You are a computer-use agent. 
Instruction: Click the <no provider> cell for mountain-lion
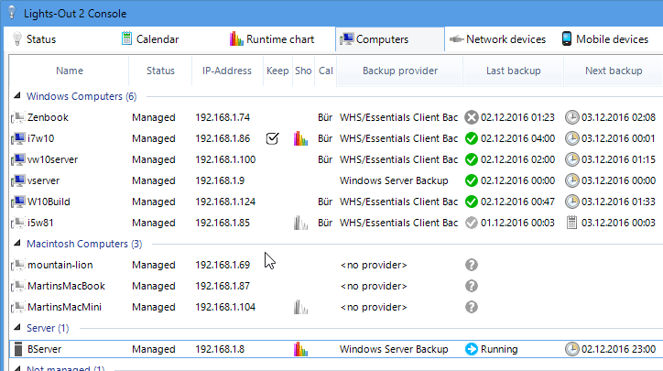click(x=374, y=265)
